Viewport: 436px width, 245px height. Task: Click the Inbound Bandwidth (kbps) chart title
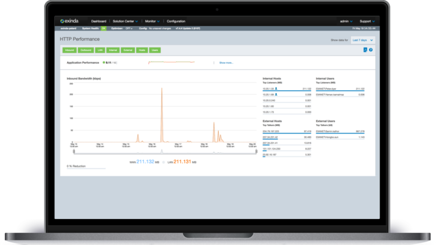[84, 79]
